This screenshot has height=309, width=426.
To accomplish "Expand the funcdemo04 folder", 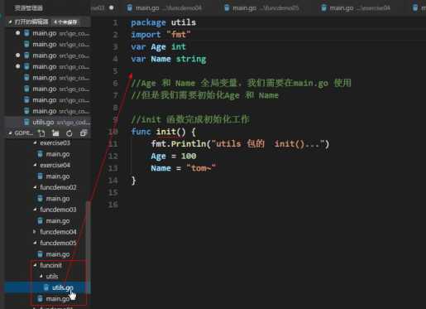I will click(x=35, y=232).
